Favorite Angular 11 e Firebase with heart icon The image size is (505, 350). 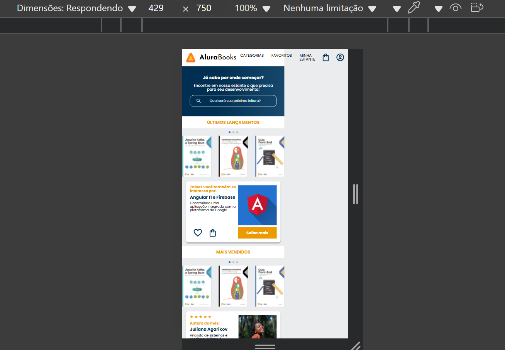(198, 233)
